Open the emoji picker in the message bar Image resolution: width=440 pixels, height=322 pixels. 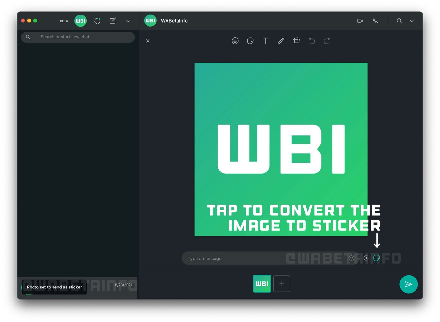pos(352,258)
